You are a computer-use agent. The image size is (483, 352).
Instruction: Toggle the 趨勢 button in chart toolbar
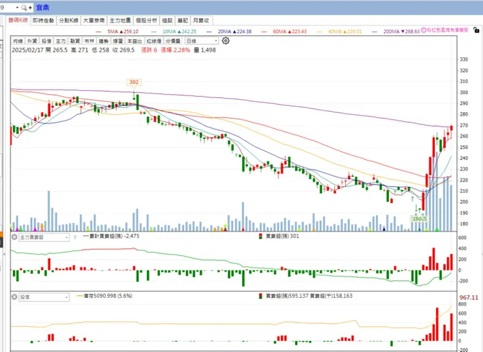tap(104, 41)
